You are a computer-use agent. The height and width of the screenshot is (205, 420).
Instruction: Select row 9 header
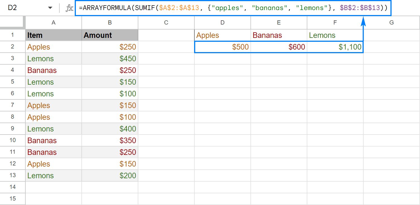[13, 129]
